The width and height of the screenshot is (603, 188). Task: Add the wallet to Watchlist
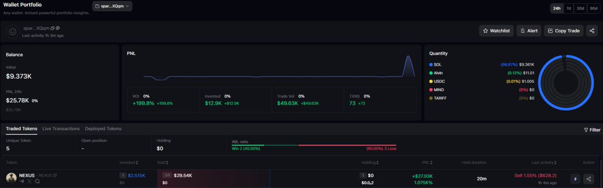pyautogui.click(x=496, y=31)
